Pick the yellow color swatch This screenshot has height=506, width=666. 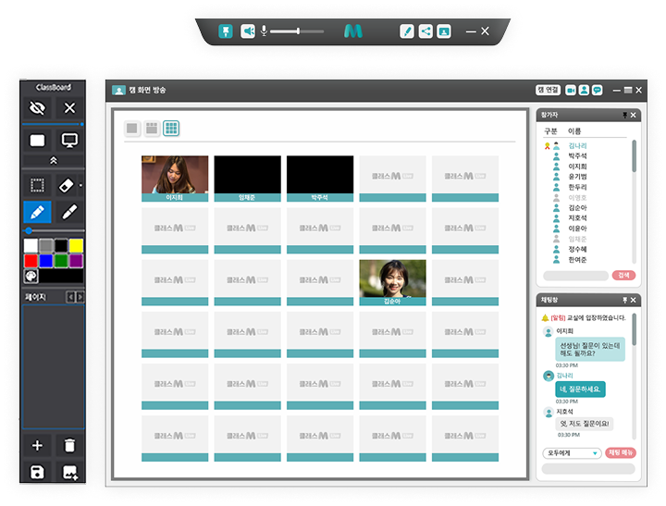pyautogui.click(x=76, y=245)
